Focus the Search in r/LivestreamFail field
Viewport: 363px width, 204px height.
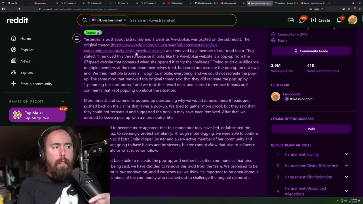tap(181, 20)
